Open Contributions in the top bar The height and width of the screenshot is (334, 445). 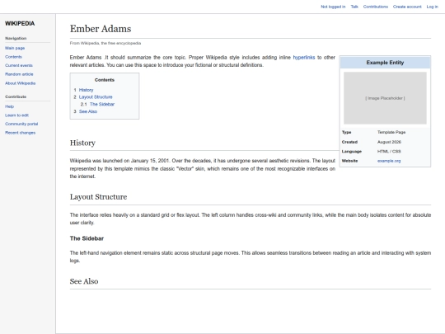376,7
